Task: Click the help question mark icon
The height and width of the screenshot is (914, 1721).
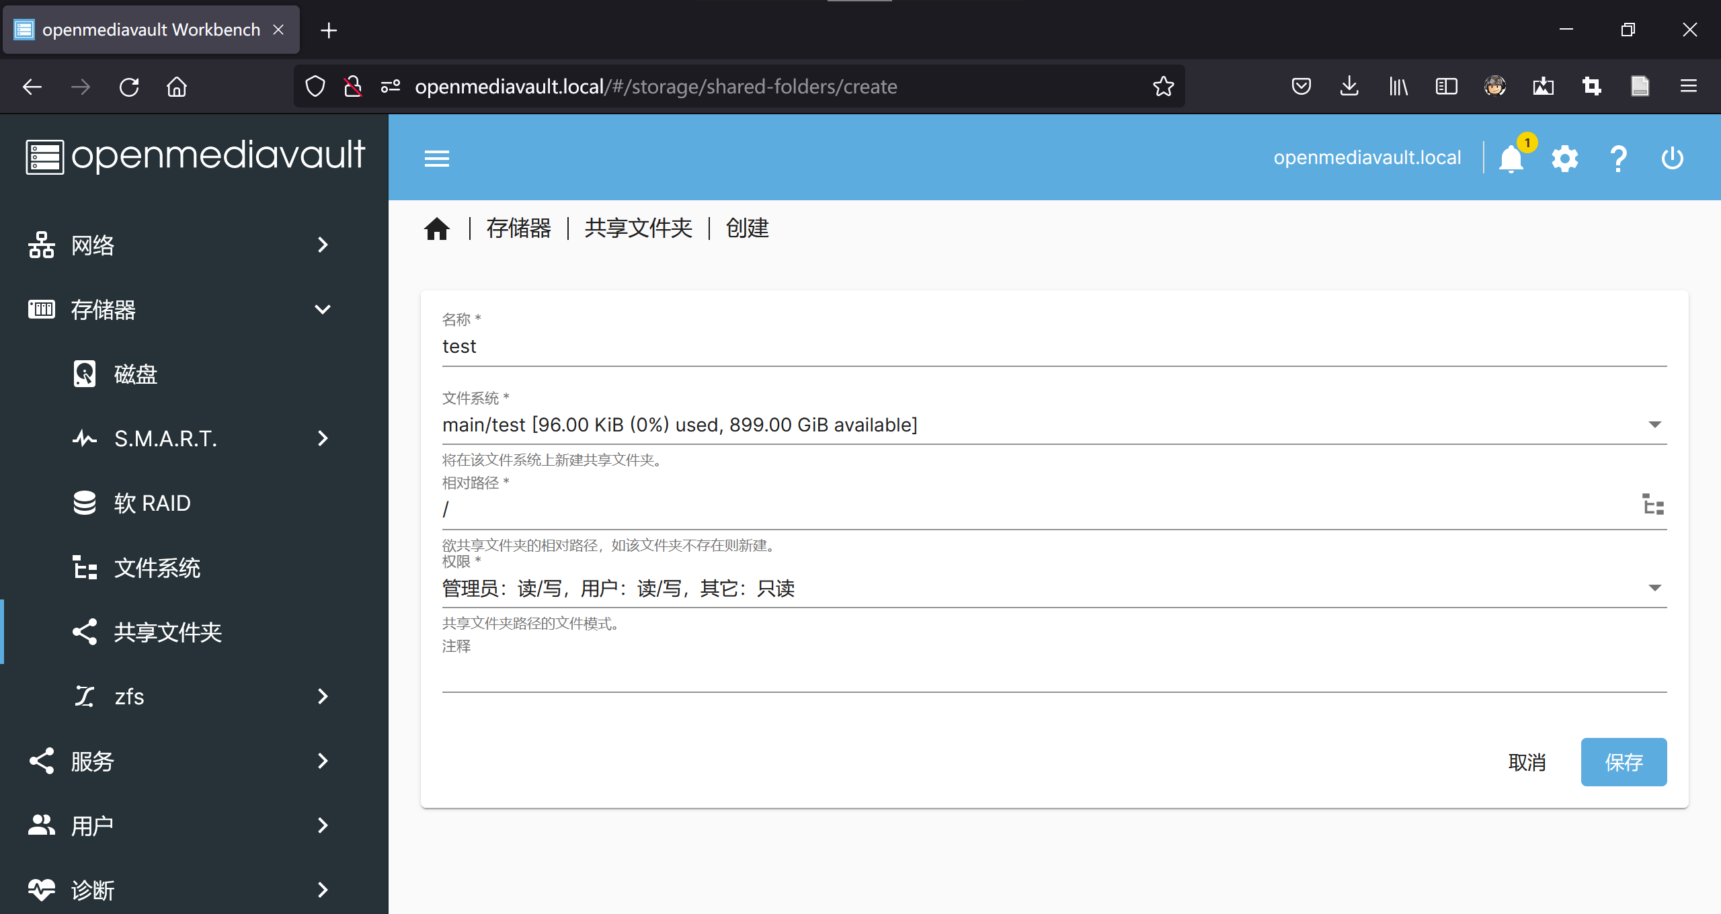Action: [1619, 159]
